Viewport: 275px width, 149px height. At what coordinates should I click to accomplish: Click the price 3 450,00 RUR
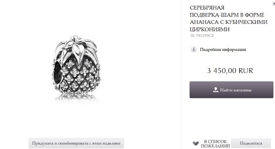click(x=230, y=71)
